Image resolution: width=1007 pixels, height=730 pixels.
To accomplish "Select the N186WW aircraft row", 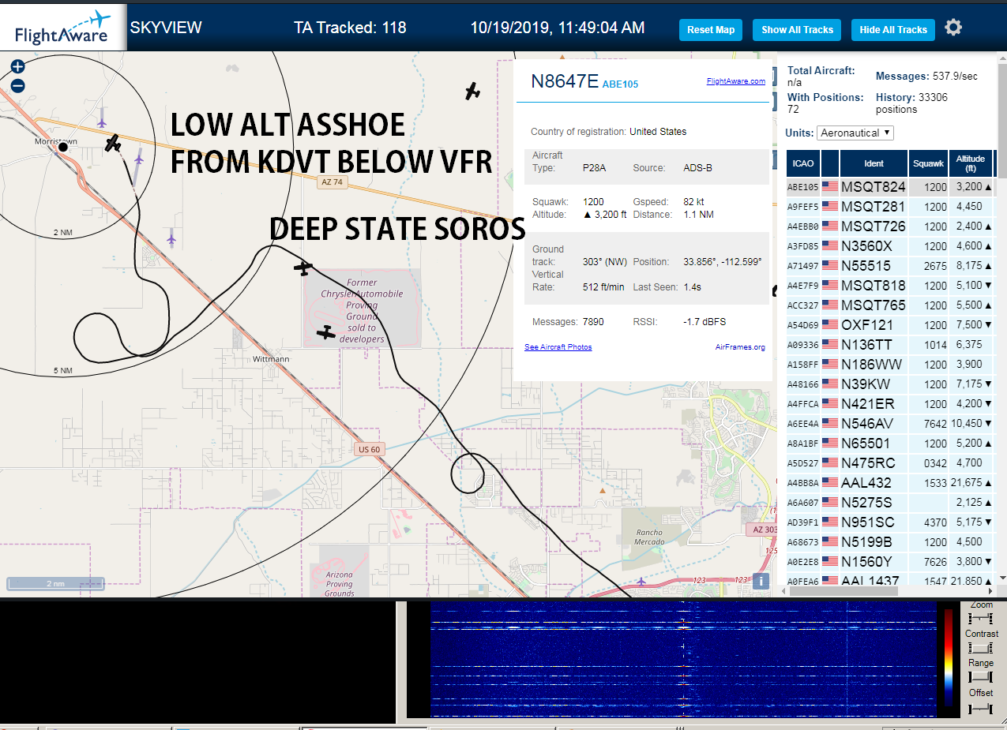I will tap(890, 365).
